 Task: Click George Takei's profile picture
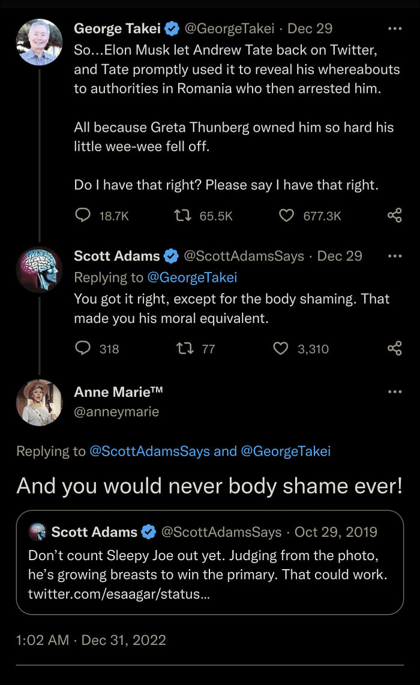39,42
